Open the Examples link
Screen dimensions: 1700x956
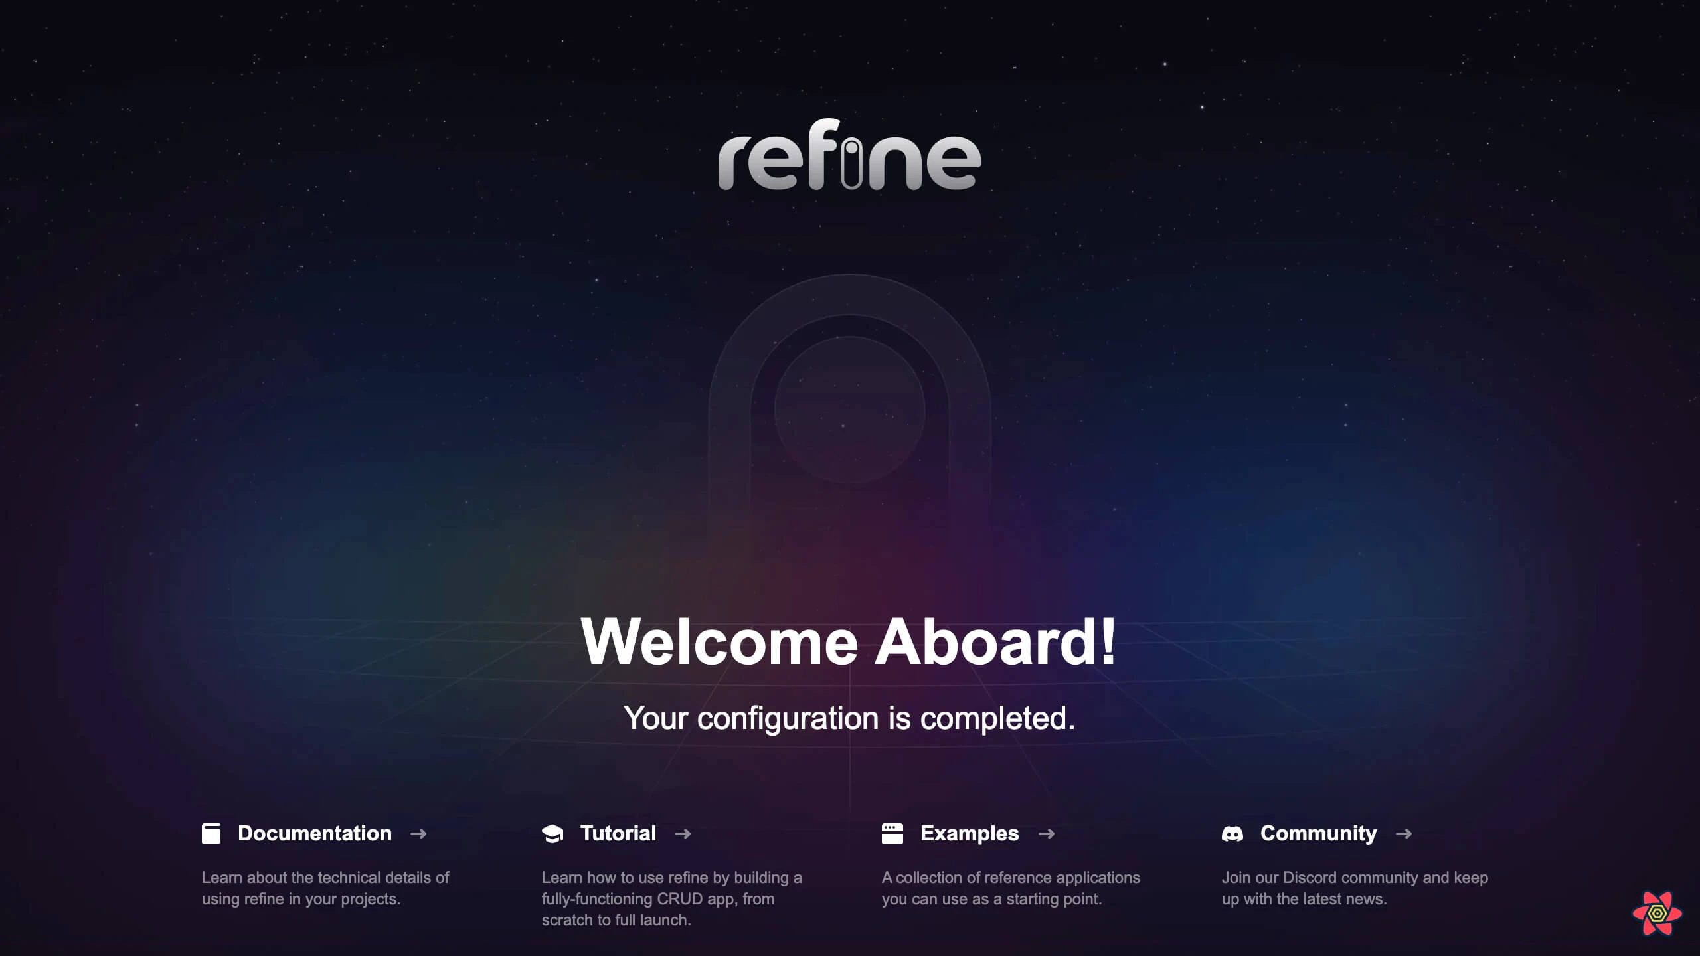969,834
